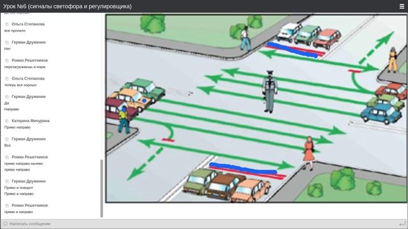408x229 pixels.
Task: Select name Роман Решетников above 'перезагружаешь и норм'
Action: click(x=30, y=60)
